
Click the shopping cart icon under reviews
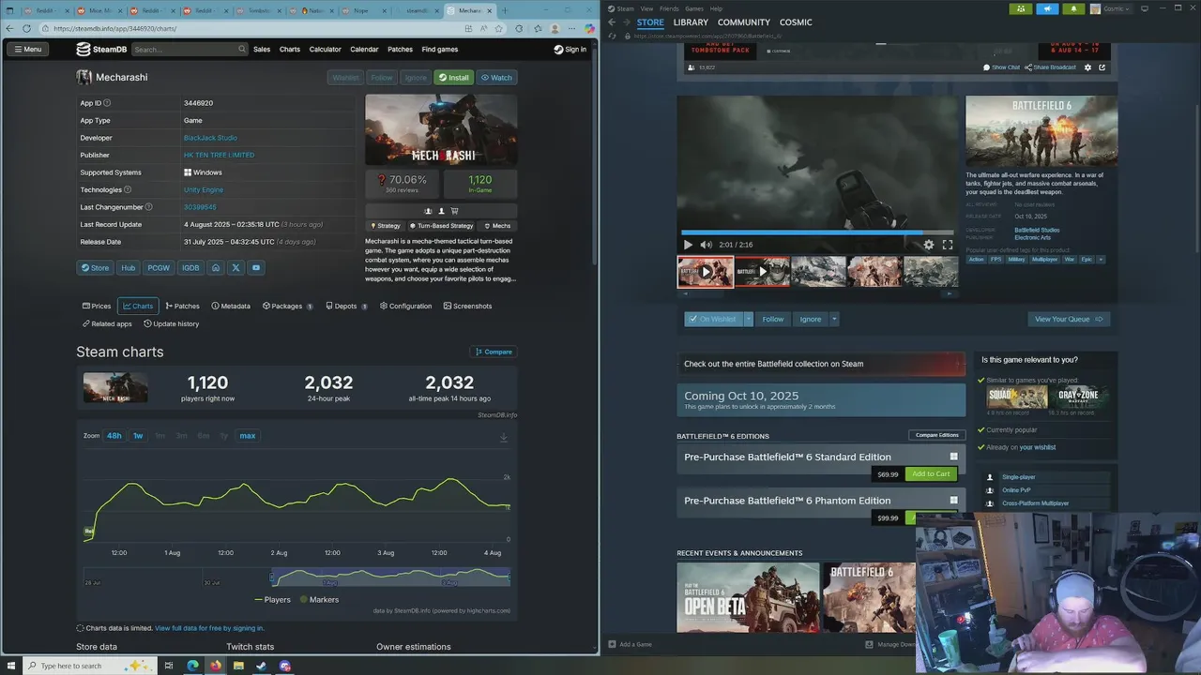pyautogui.click(x=455, y=211)
